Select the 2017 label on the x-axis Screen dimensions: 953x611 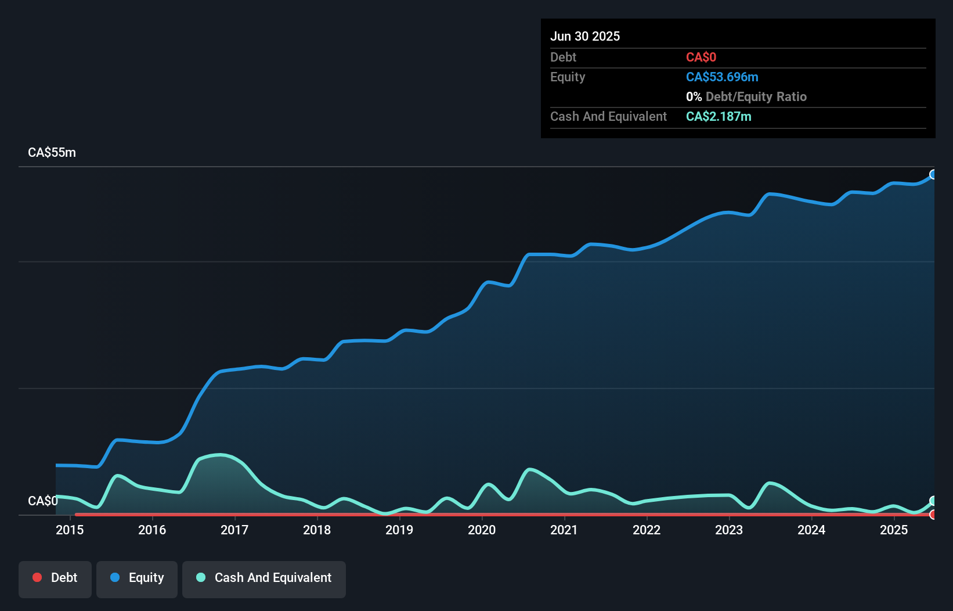(234, 530)
